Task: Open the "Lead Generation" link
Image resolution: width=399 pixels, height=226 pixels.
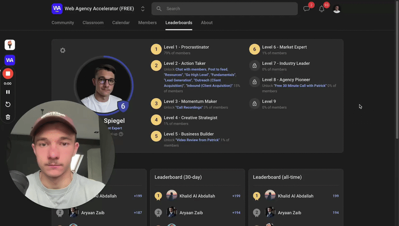Action: [178, 80]
